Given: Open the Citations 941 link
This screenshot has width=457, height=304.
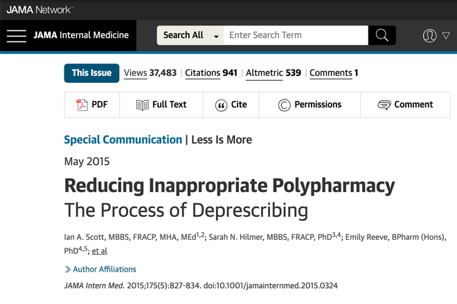Looking at the screenshot, I should coord(211,73).
